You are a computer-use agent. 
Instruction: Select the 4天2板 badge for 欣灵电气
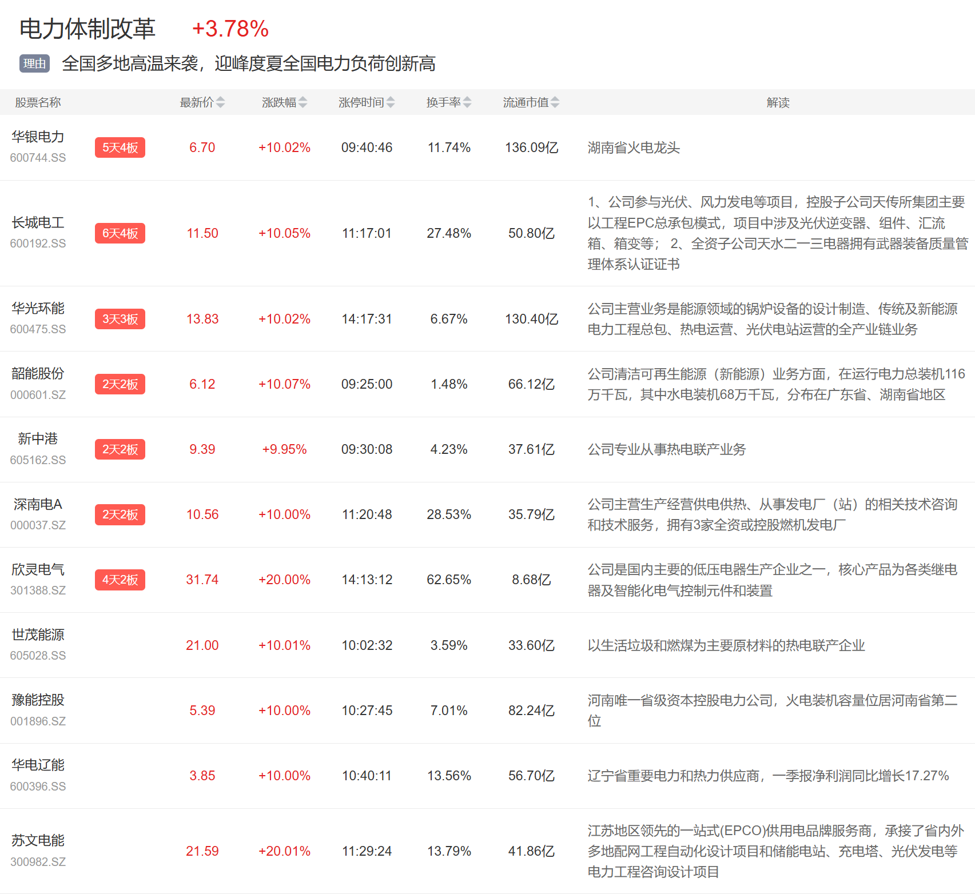120,580
